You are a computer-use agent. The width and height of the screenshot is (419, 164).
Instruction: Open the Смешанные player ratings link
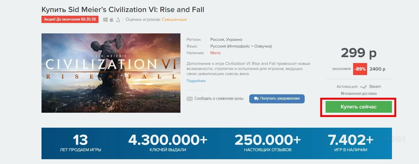click(174, 19)
